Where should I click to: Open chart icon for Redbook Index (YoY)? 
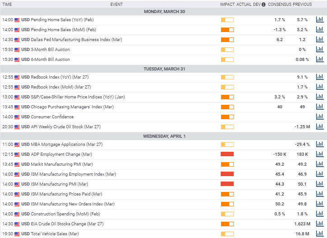[320, 77]
